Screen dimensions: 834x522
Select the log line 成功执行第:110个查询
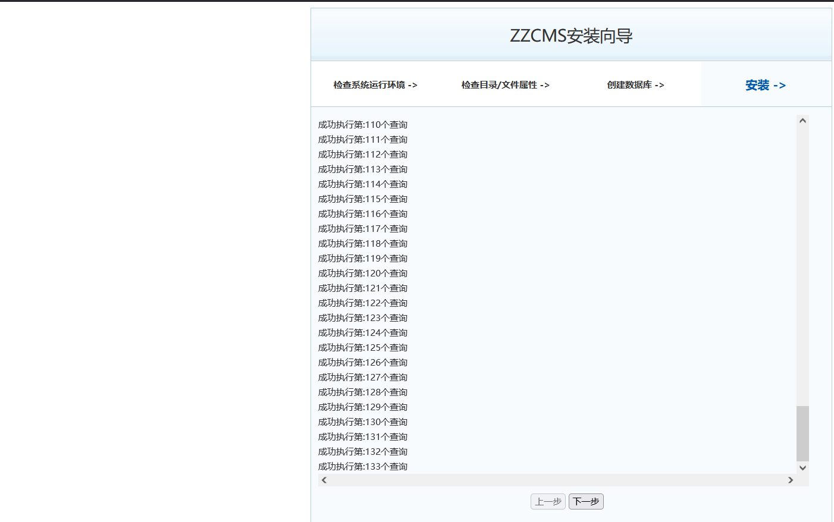tap(362, 124)
